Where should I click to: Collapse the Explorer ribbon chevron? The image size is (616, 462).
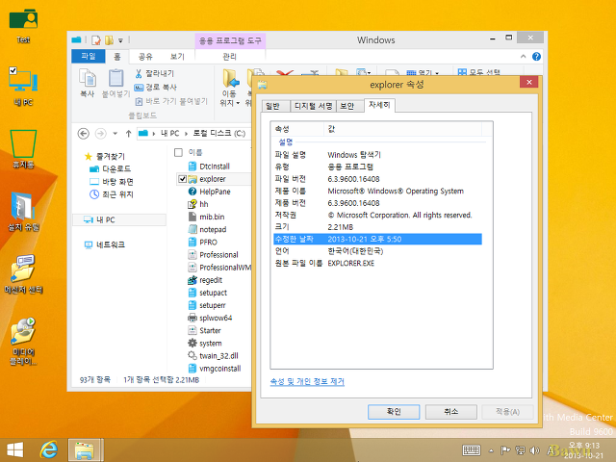click(524, 57)
